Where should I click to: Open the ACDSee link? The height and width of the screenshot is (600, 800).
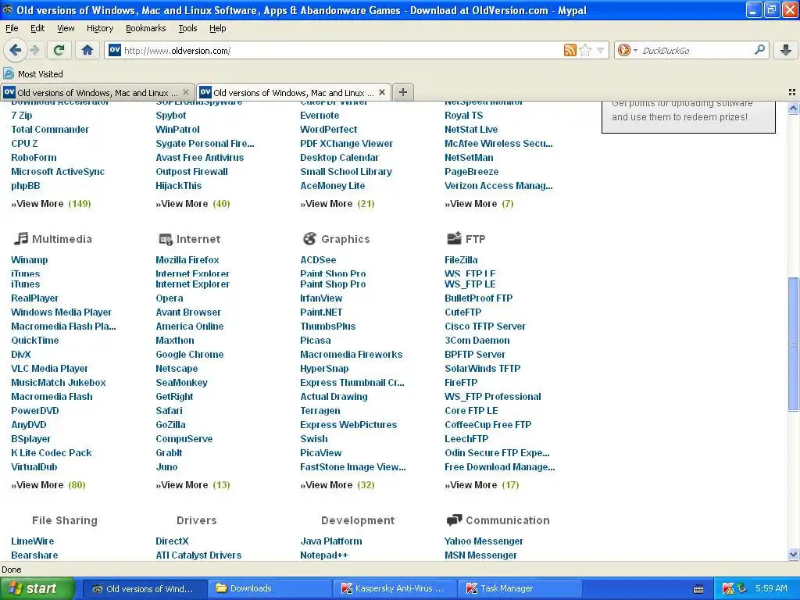[318, 259]
